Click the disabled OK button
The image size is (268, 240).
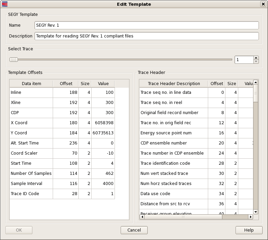pos(19,230)
